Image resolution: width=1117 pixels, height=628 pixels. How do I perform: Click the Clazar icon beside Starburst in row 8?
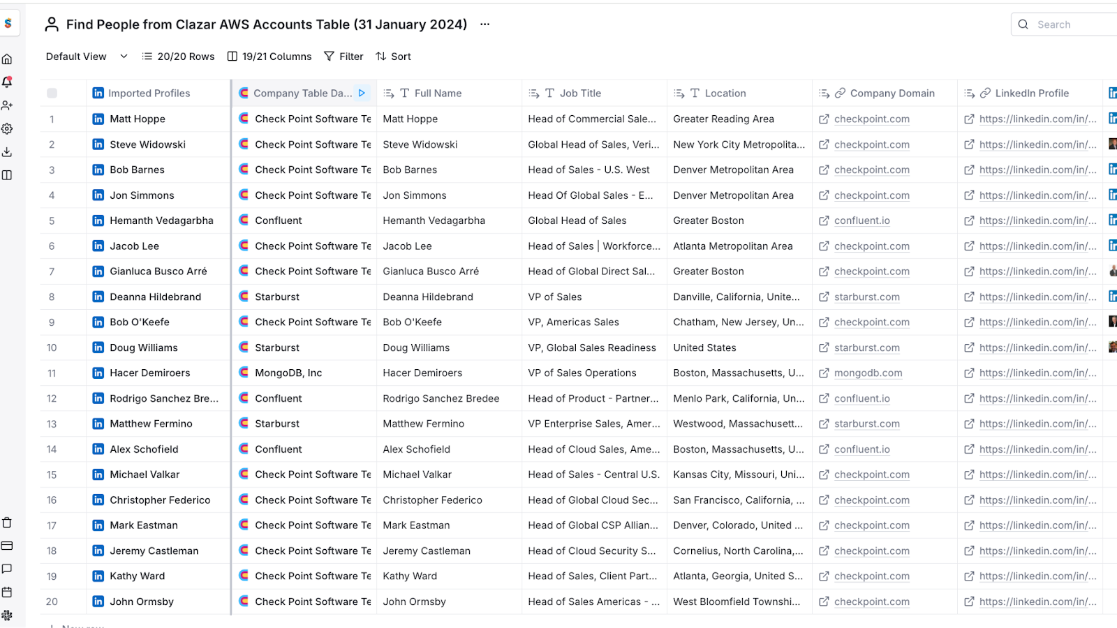coord(244,297)
